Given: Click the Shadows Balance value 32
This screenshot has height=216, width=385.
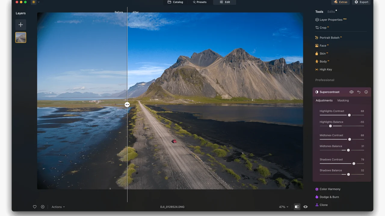Looking at the screenshot, I should pyautogui.click(x=362, y=170).
